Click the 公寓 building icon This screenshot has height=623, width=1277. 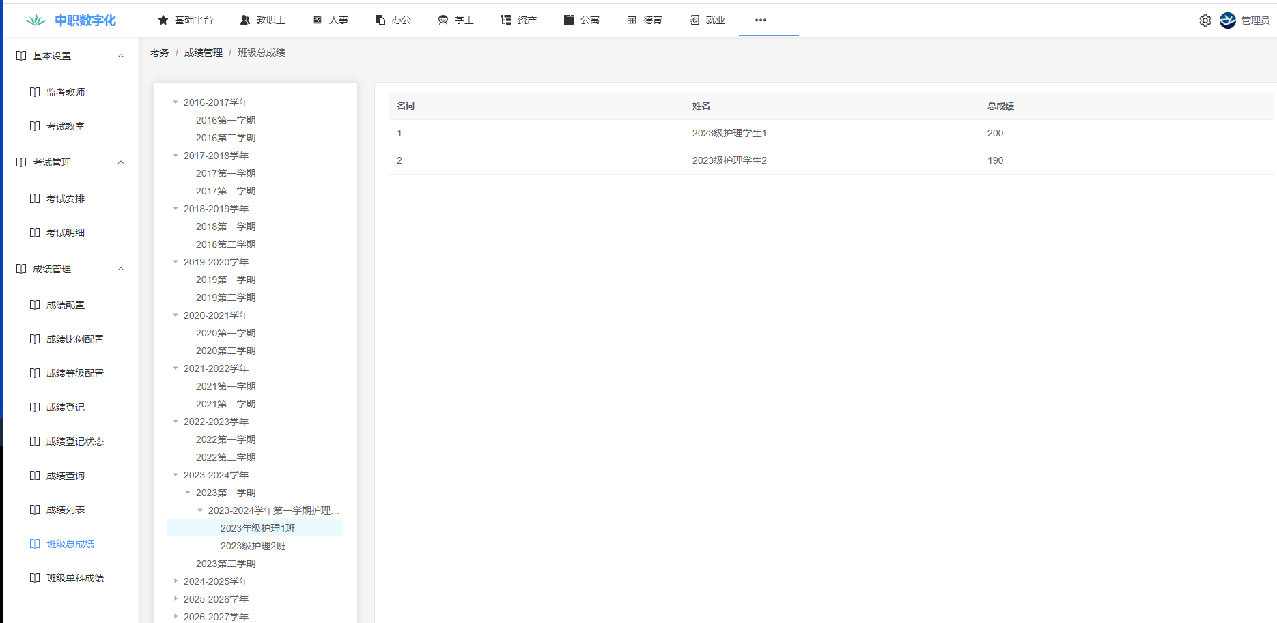569,20
